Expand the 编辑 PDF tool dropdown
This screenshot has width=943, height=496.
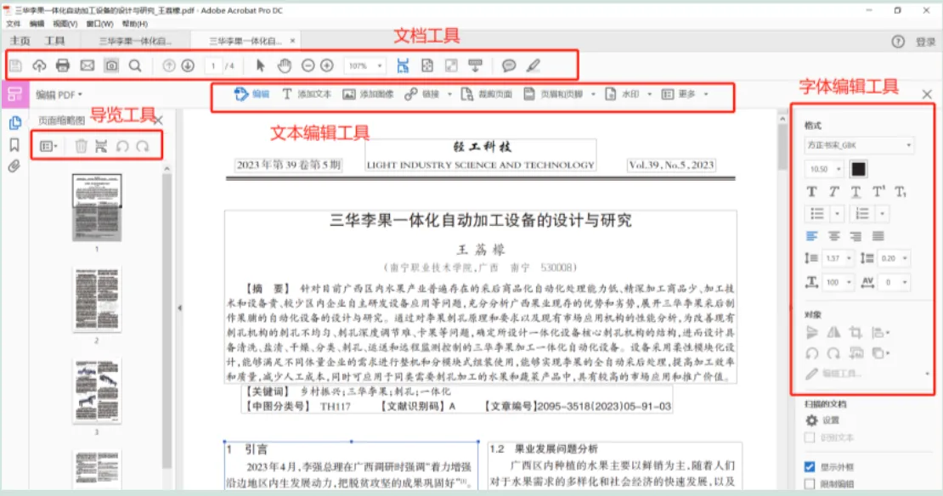click(x=59, y=94)
